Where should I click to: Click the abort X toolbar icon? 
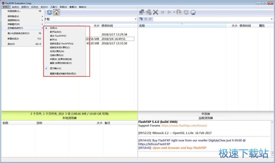pyautogui.click(x=155, y=12)
